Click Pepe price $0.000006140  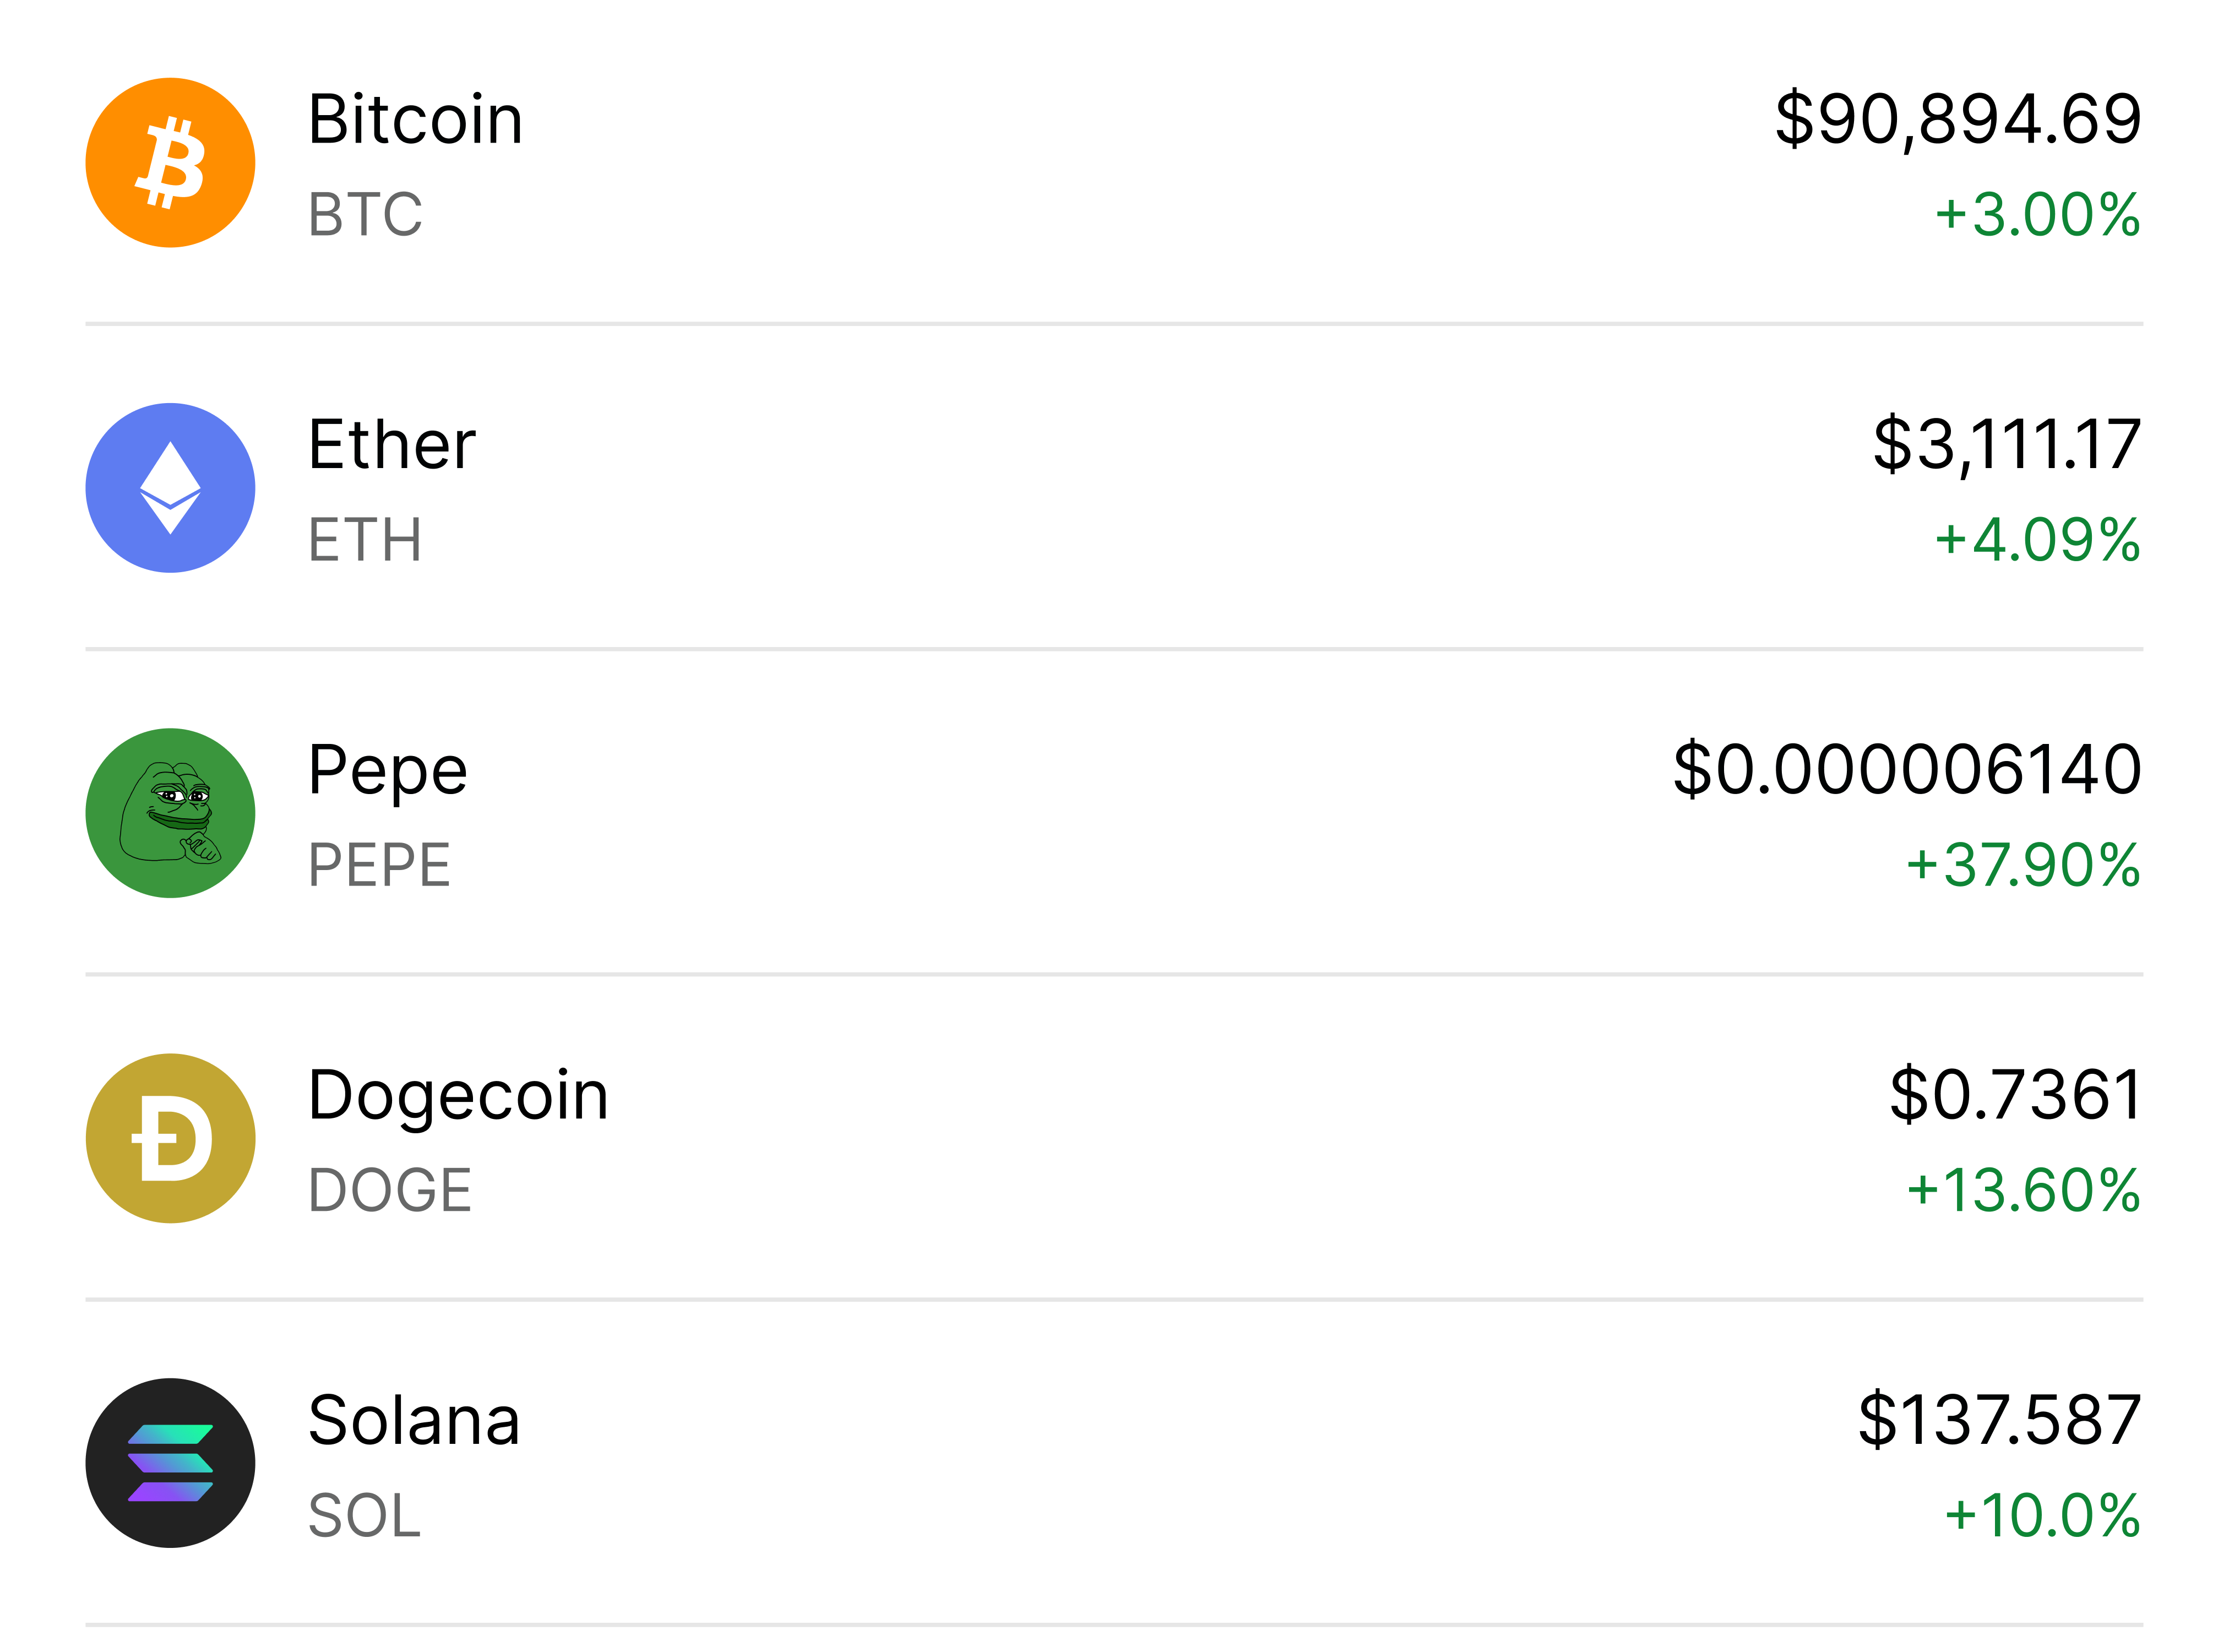click(x=1906, y=770)
